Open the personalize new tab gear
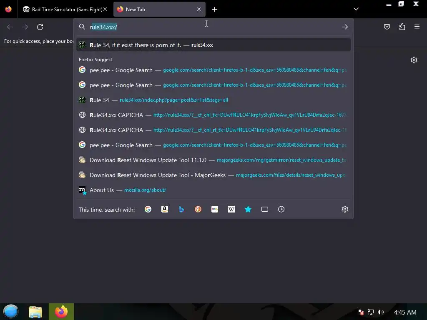 coord(414,60)
